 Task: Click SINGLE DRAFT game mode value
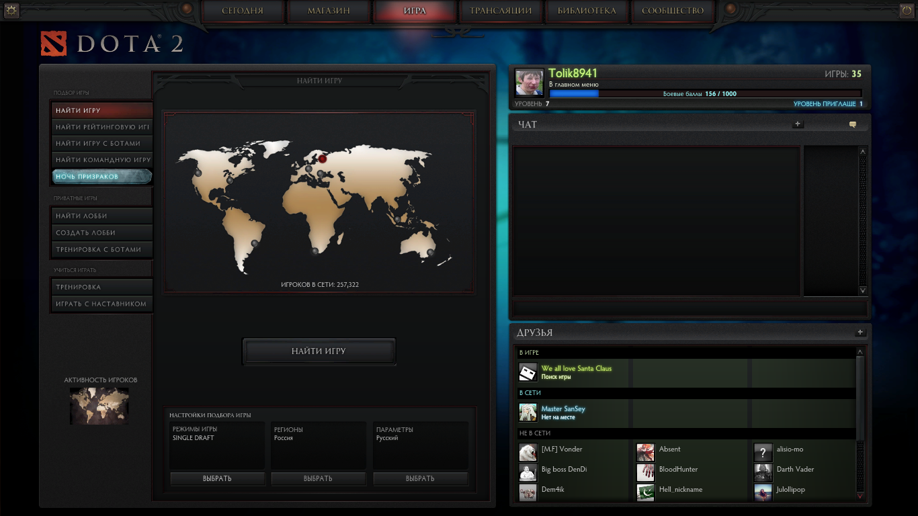tap(194, 438)
